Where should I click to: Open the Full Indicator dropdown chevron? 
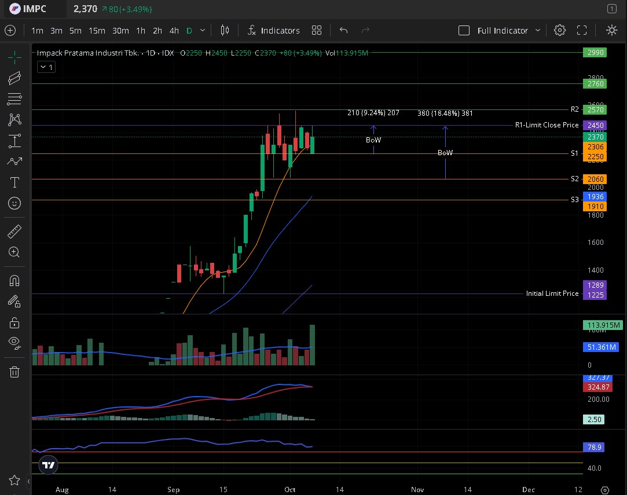pyautogui.click(x=538, y=31)
